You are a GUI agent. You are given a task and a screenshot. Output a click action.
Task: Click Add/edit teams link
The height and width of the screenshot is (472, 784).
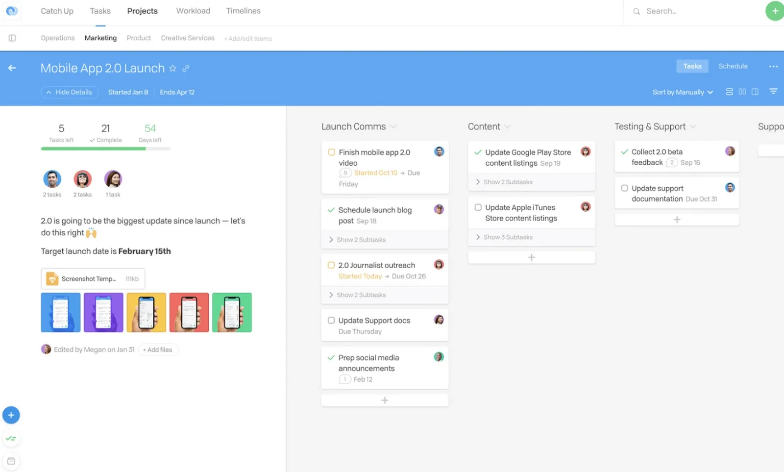[x=248, y=39]
